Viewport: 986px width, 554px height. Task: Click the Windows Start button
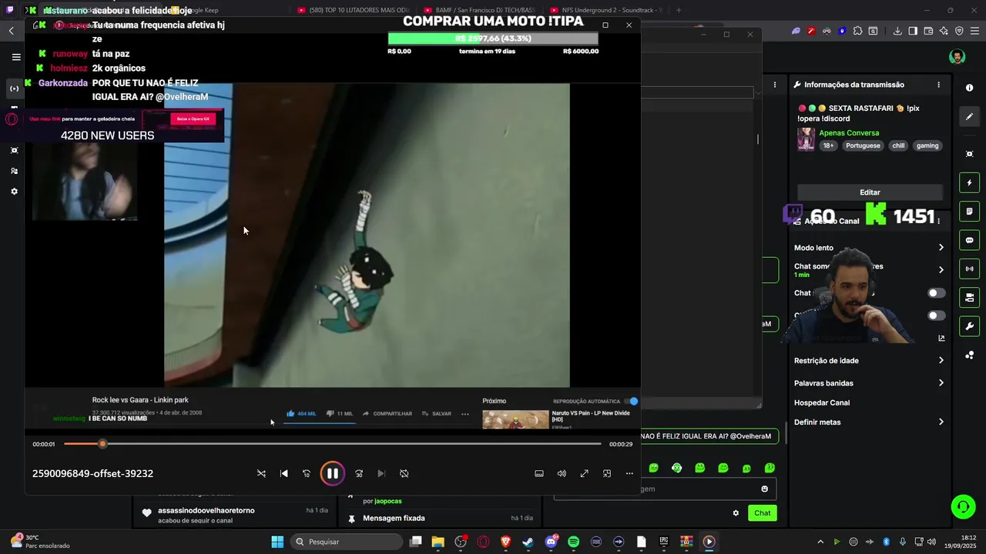coord(277,542)
